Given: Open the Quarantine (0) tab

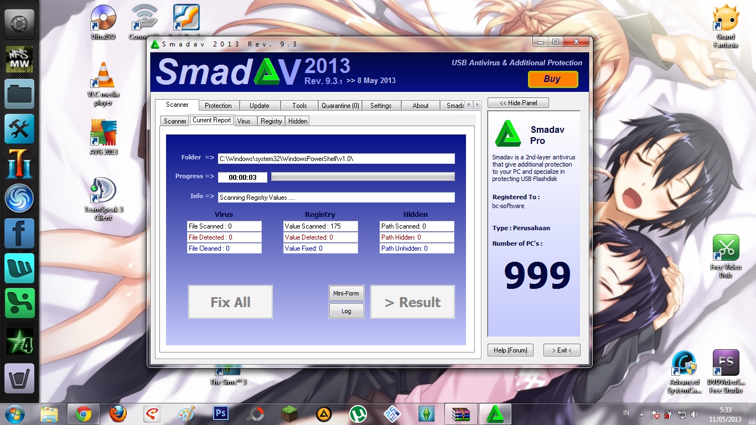Looking at the screenshot, I should pos(340,105).
